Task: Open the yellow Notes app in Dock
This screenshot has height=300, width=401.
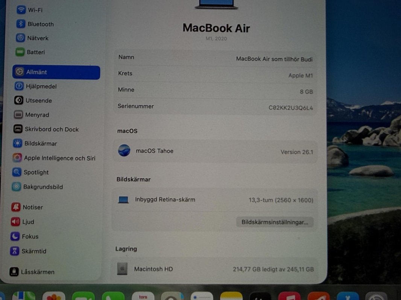Action: click(x=231, y=296)
